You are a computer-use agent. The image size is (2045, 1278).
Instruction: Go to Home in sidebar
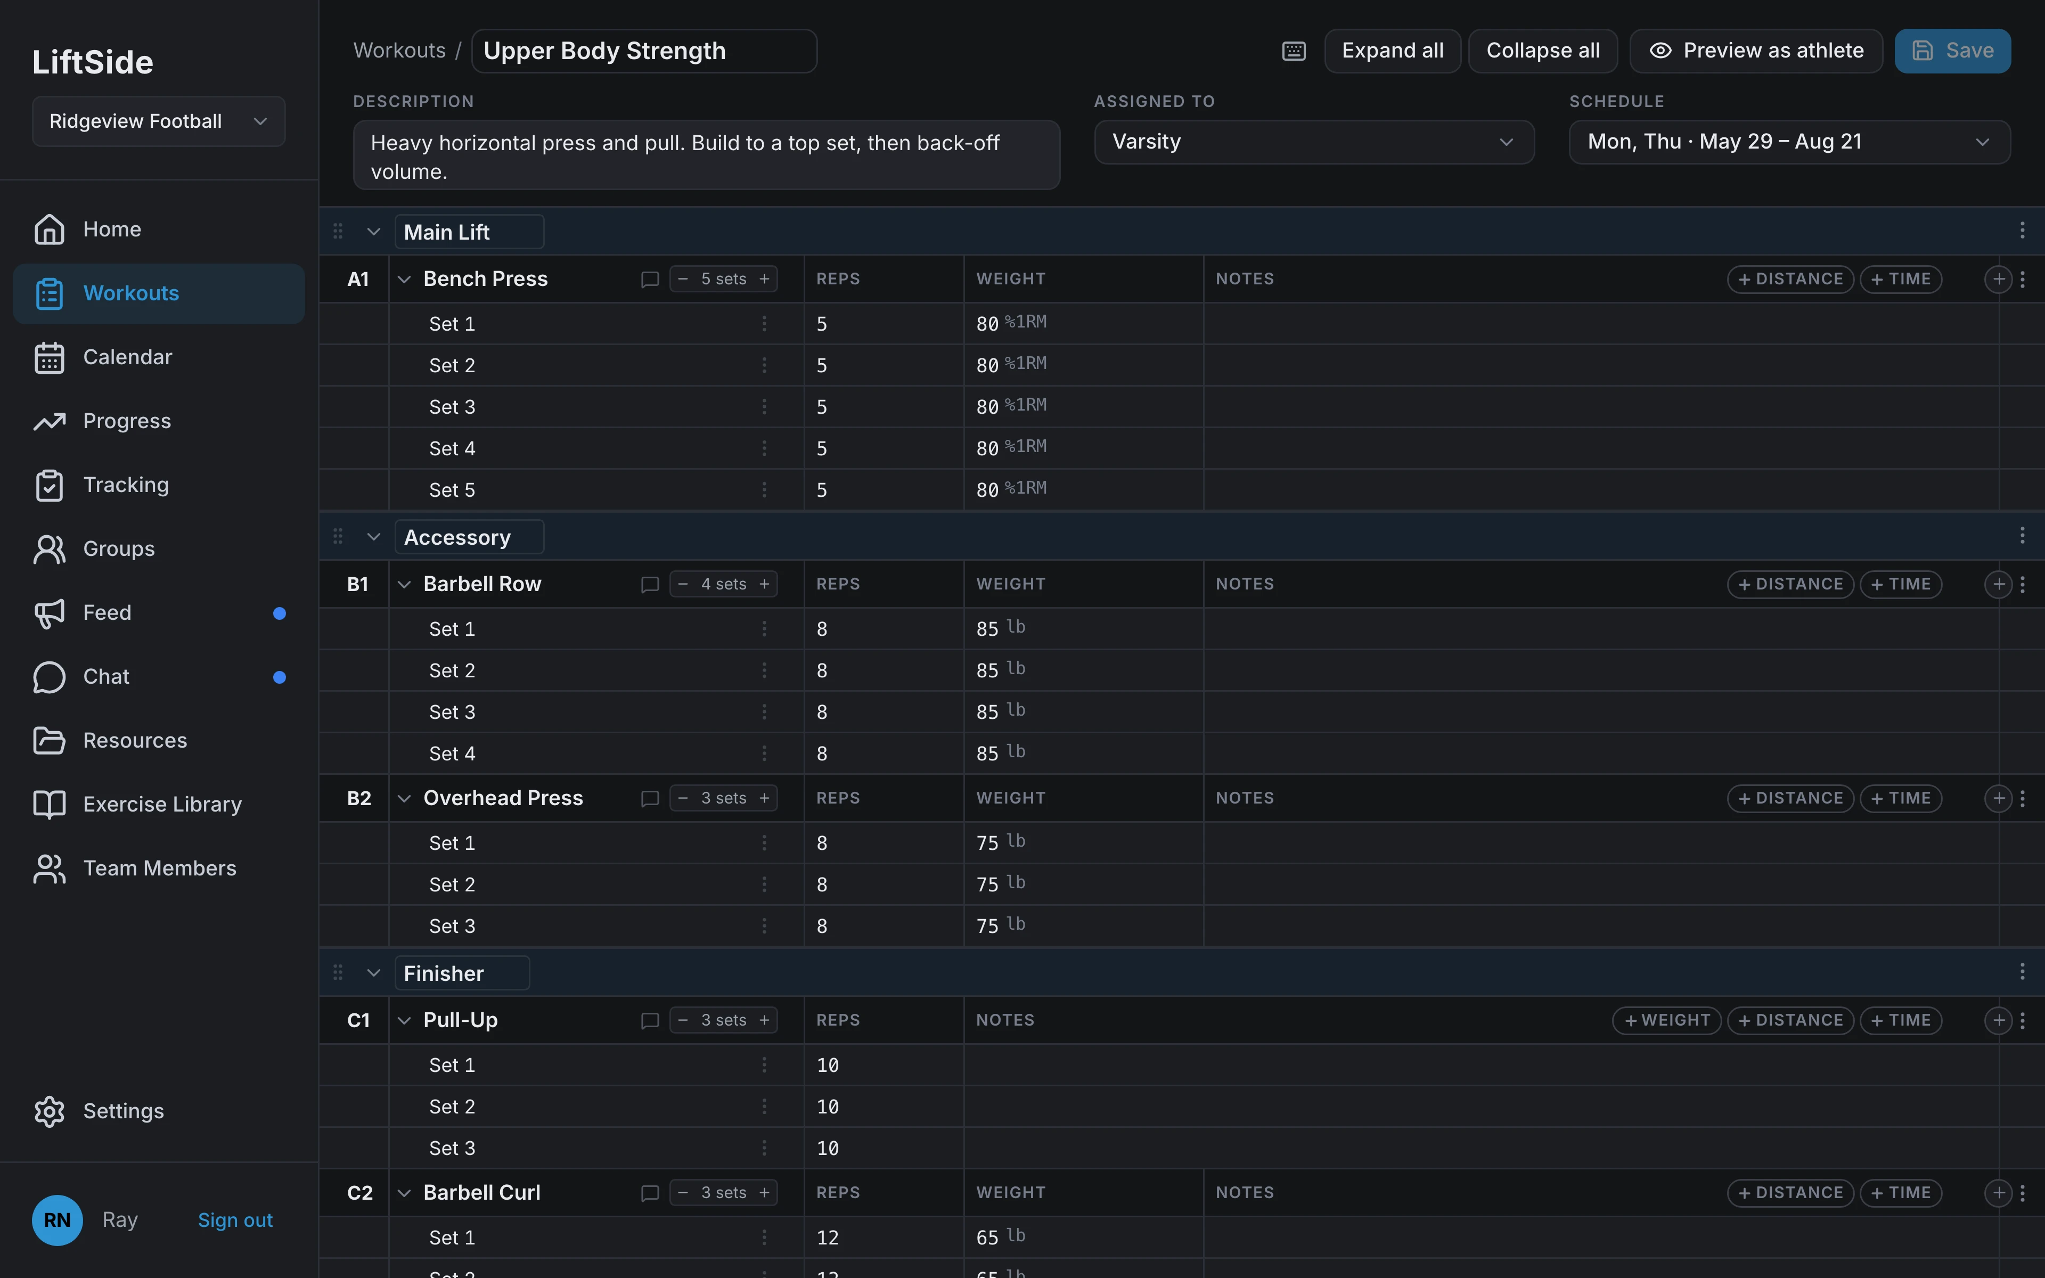click(159, 229)
